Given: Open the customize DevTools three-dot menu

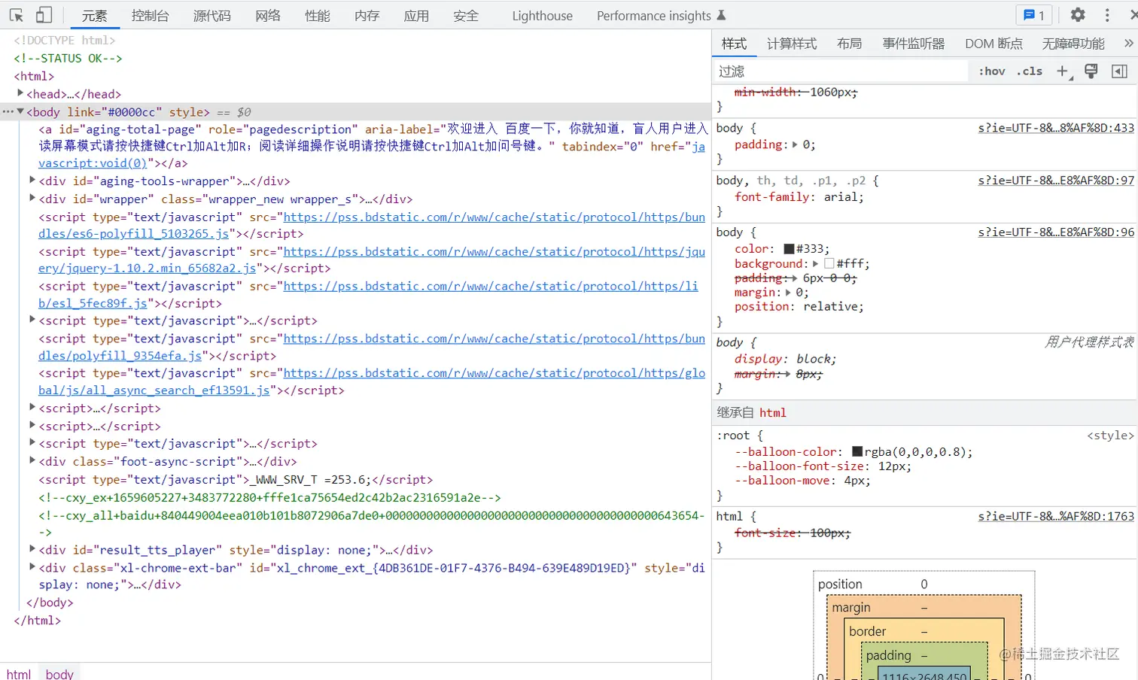Looking at the screenshot, I should click(x=1106, y=15).
